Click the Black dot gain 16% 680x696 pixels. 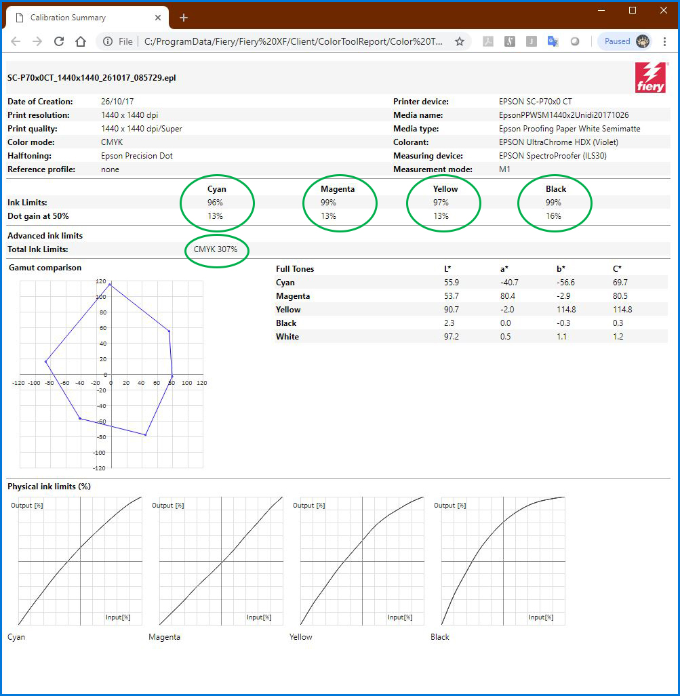[x=553, y=216]
